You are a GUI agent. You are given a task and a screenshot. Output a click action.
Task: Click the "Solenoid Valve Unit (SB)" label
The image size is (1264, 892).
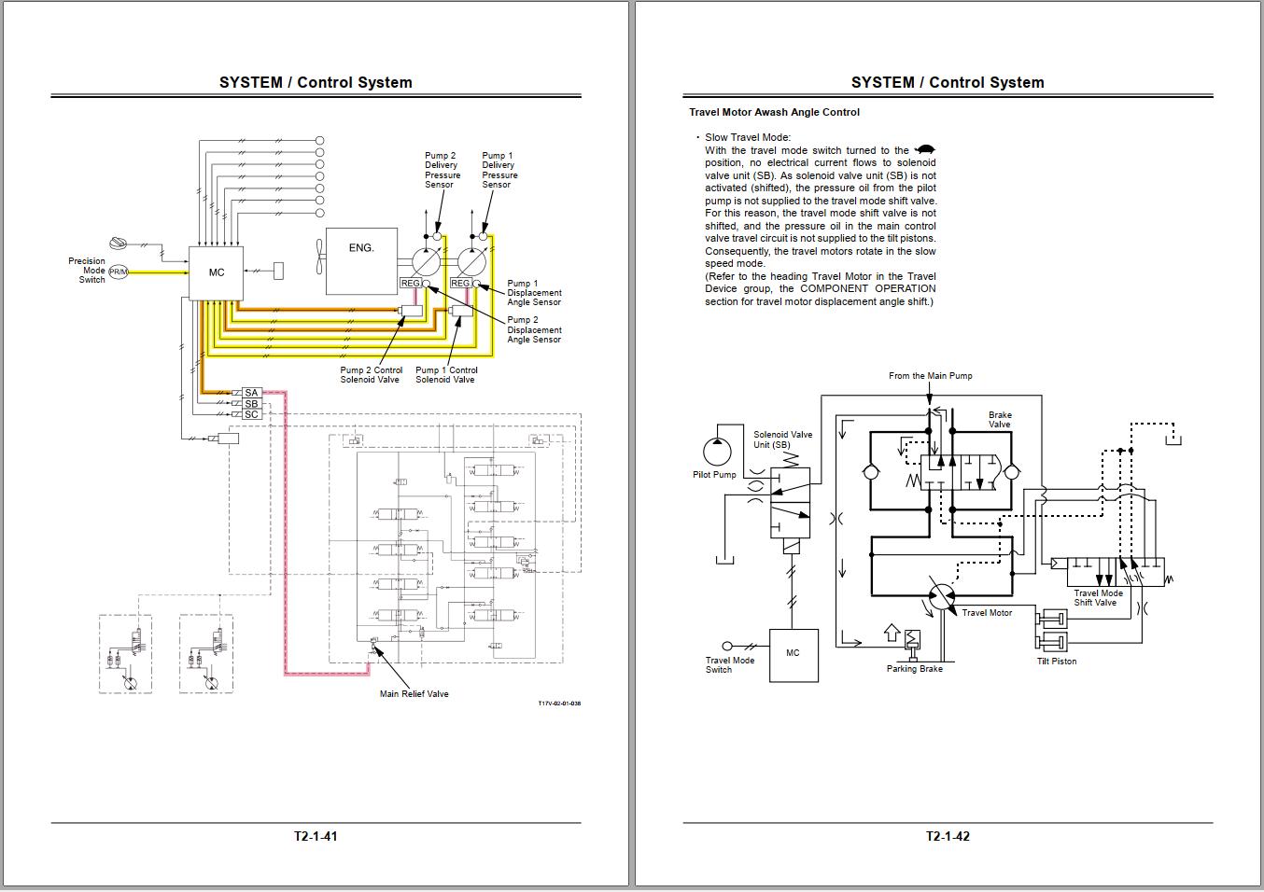coord(782,439)
